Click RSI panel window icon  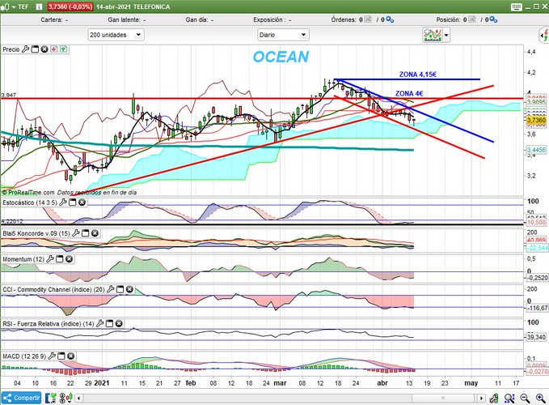(x=110, y=323)
